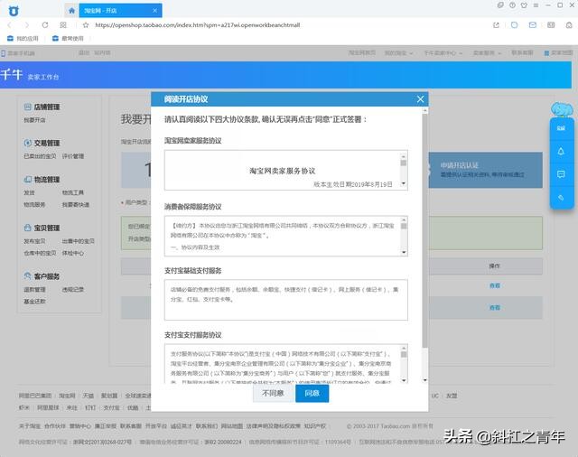Open 关于淘宝 footer link
This screenshot has width=578, height=457.
pos(30,426)
